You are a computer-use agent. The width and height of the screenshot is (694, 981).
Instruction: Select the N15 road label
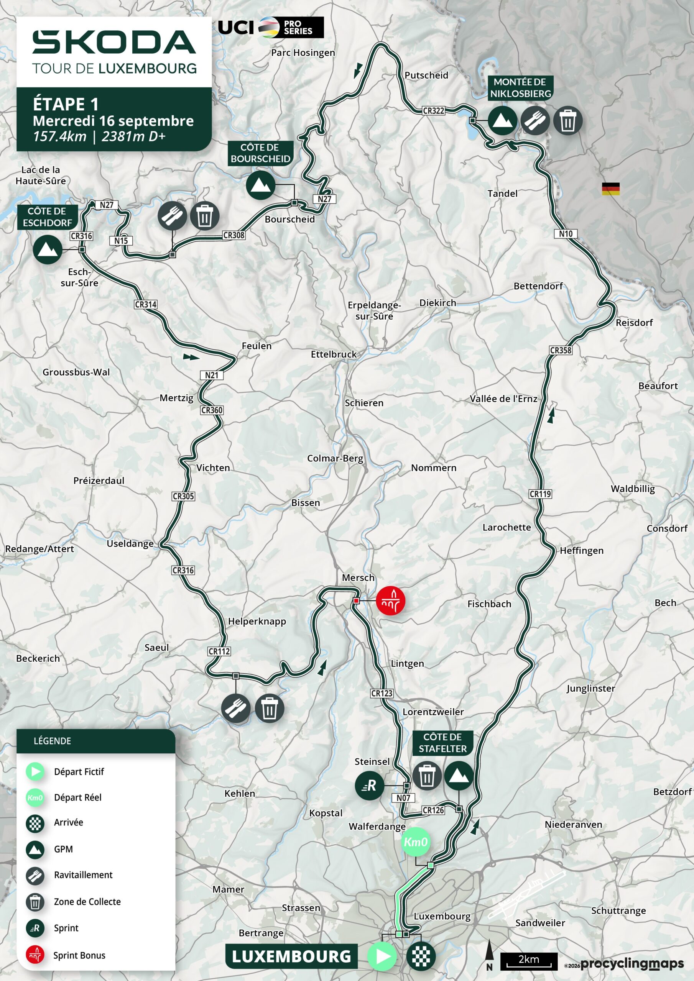pos(121,241)
